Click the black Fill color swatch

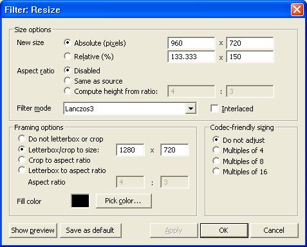pos(80,201)
